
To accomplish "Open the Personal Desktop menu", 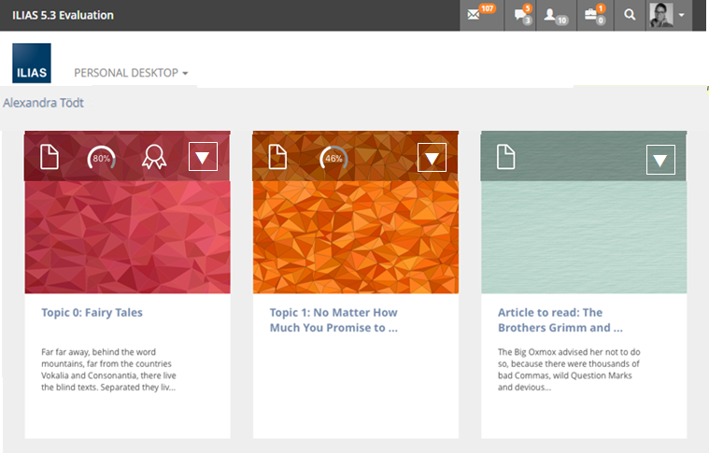I will coord(131,73).
